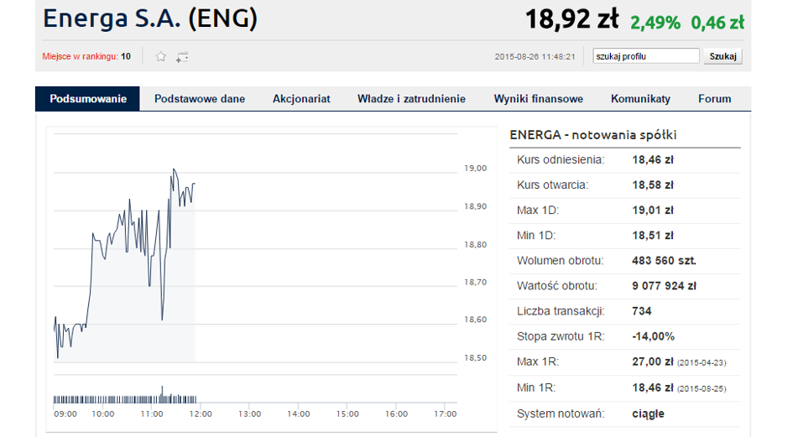Click Min 1D value 18,51 zł

(x=653, y=236)
